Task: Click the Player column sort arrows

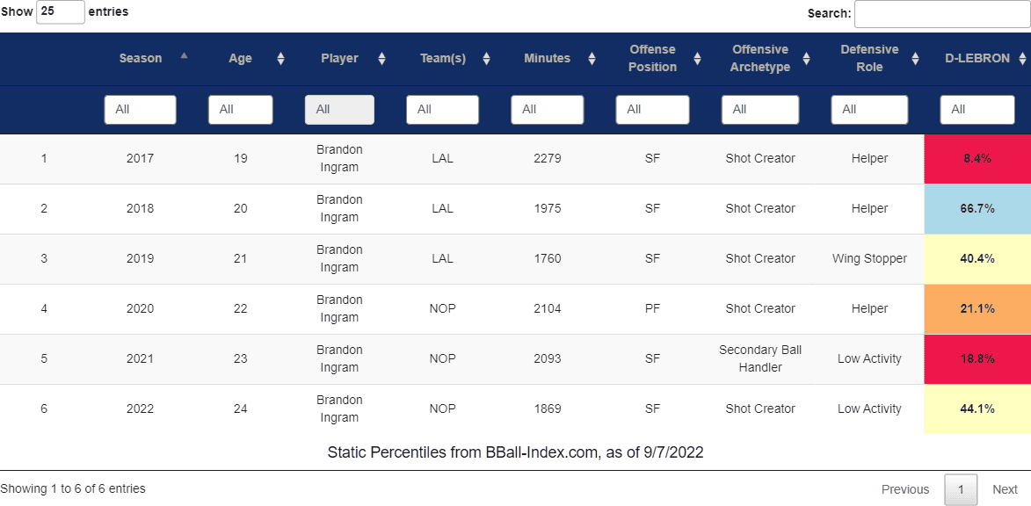Action: tap(382, 59)
